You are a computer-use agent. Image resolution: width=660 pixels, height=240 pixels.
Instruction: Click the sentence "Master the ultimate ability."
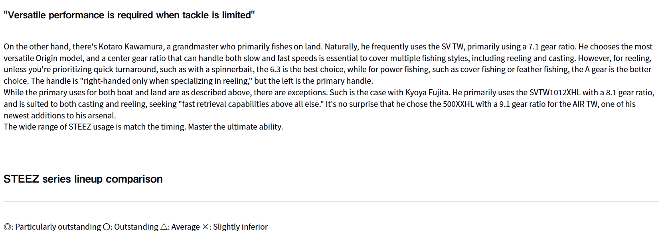[235, 127]
